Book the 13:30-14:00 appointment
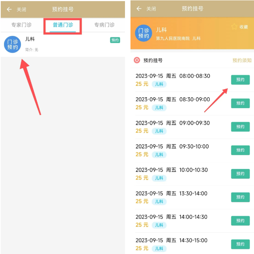The image size is (254, 254). coord(240,197)
